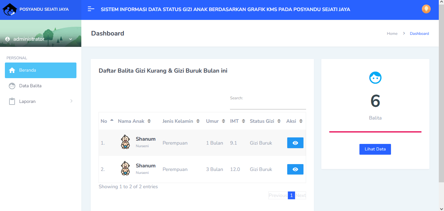Image resolution: width=444 pixels, height=211 pixels.
Task: Select page 1 in pagination
Action: (291, 195)
